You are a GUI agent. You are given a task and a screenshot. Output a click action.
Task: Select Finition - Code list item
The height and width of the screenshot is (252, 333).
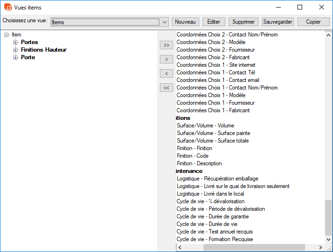pos(193,156)
